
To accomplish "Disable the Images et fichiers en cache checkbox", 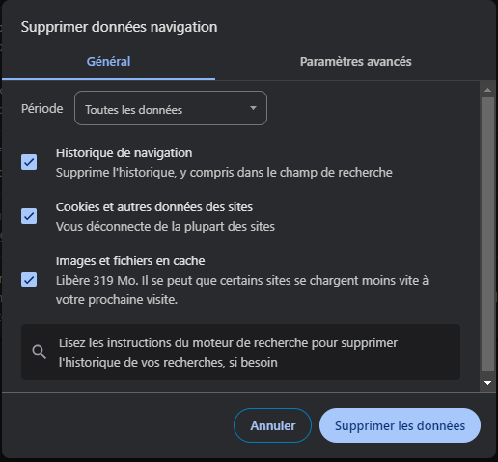I will 29,280.
